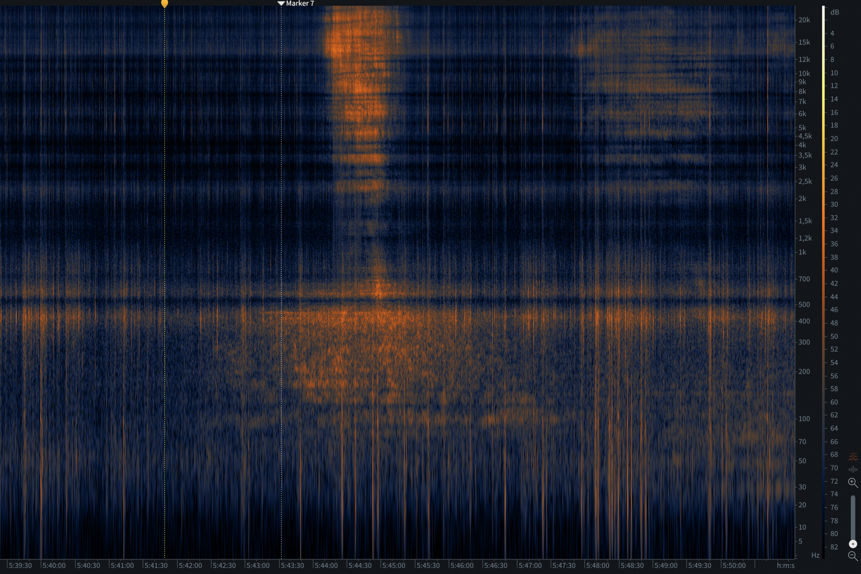This screenshot has width=861, height=574.
Task: Click the Hz frequency unit label
Action: (x=815, y=555)
